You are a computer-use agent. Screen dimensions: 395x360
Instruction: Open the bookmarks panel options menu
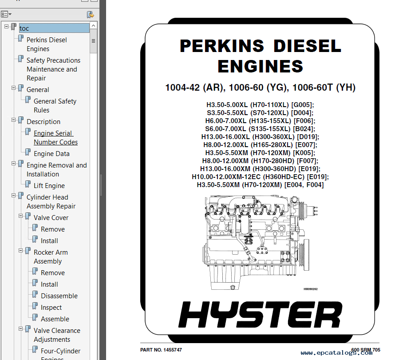pyautogui.click(x=6, y=14)
